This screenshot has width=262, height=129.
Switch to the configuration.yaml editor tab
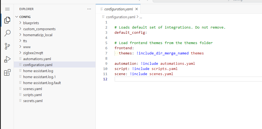(x=118, y=9)
